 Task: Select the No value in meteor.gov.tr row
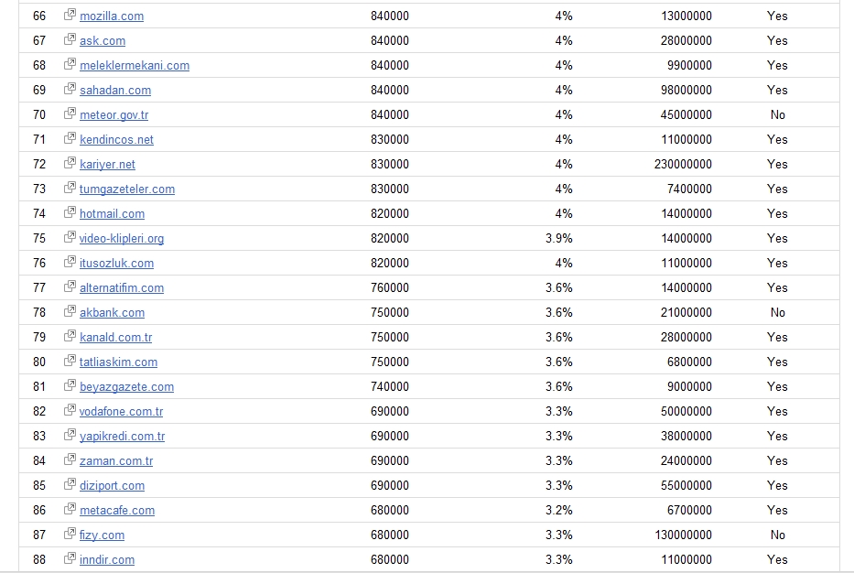(x=778, y=115)
